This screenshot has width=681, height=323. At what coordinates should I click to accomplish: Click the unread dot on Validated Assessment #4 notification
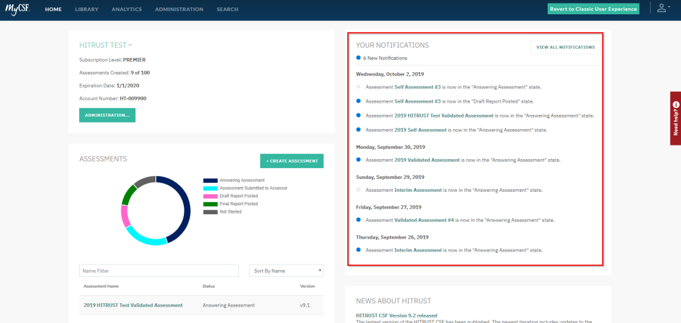(358, 220)
